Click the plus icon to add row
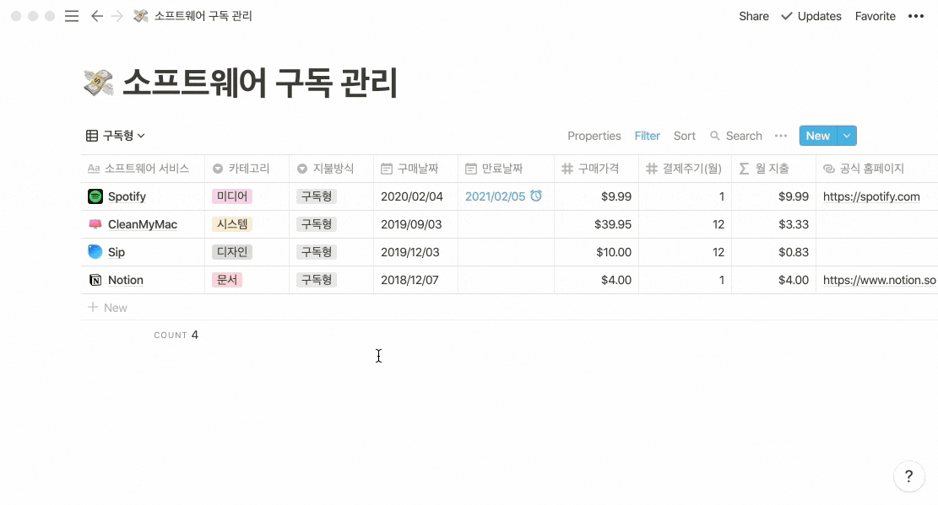The image size is (938, 505). pyautogui.click(x=93, y=307)
